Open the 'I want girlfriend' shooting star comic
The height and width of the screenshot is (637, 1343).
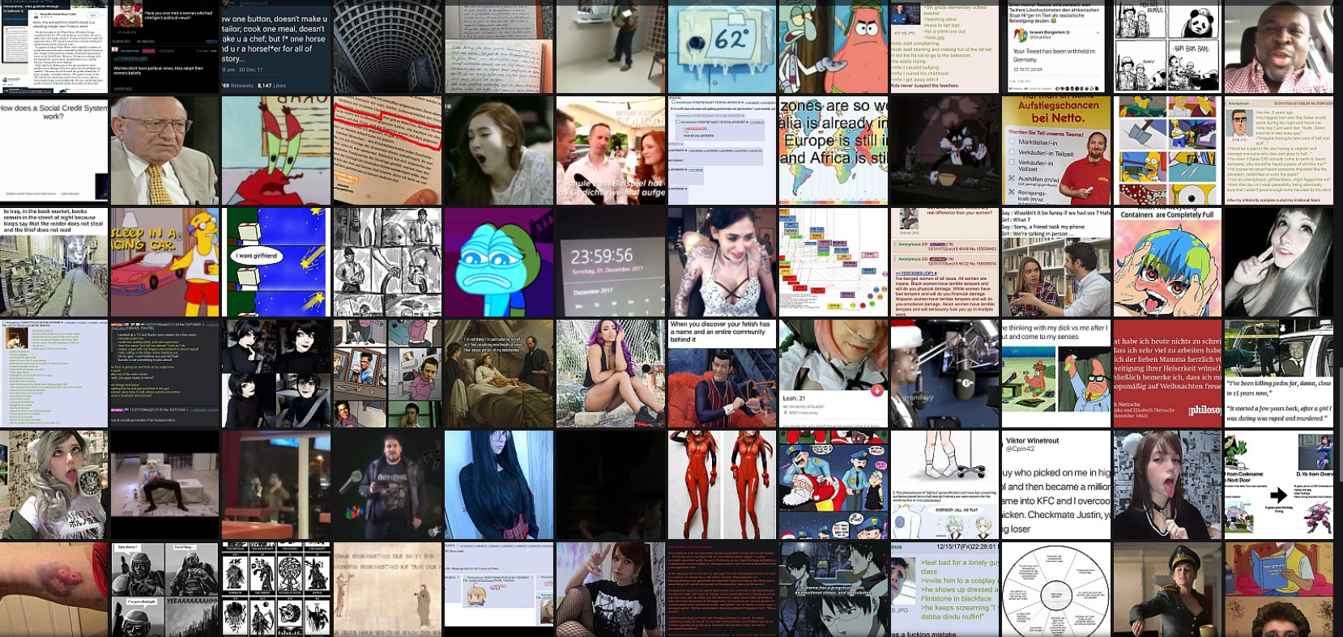tap(276, 262)
